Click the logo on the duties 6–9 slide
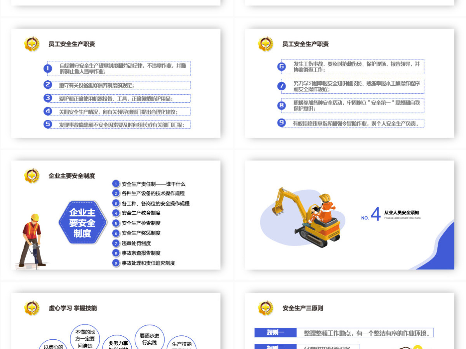This screenshot has width=466, height=349. pyautogui.click(x=266, y=44)
